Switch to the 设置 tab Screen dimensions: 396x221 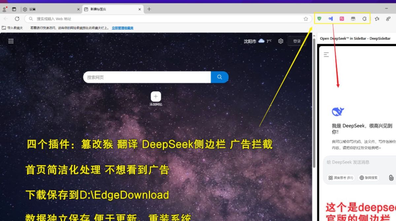tap(49, 9)
